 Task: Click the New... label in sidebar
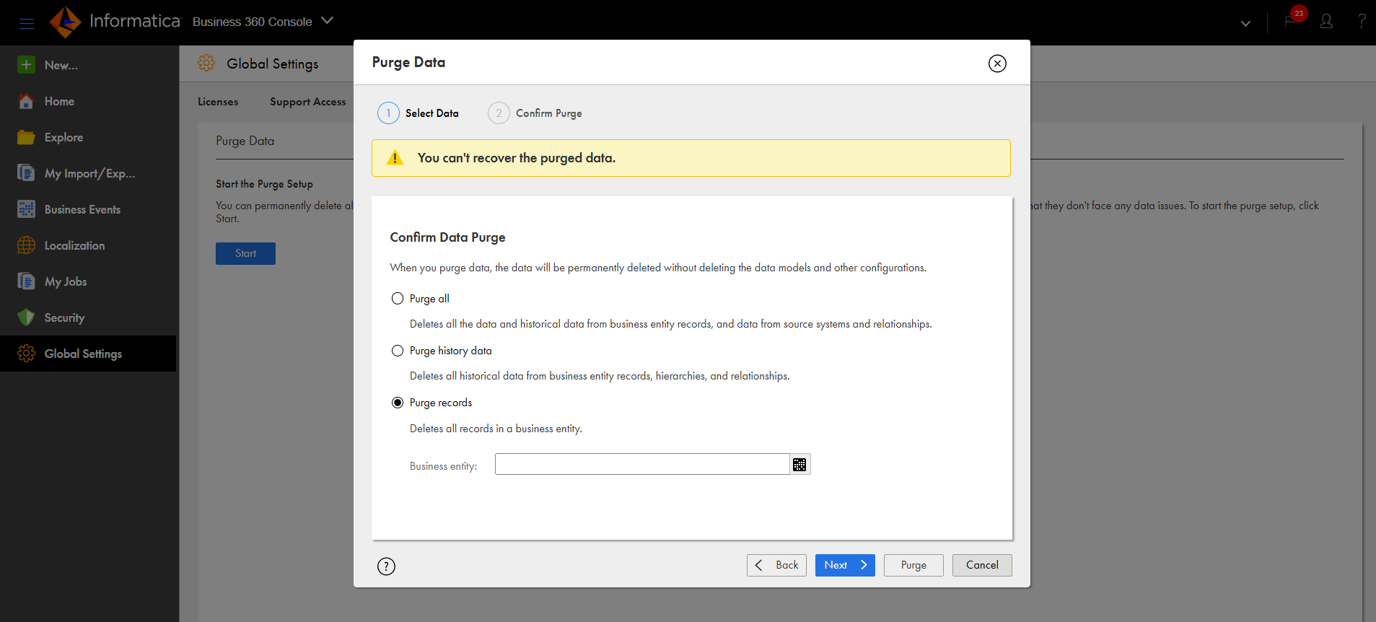pos(61,65)
